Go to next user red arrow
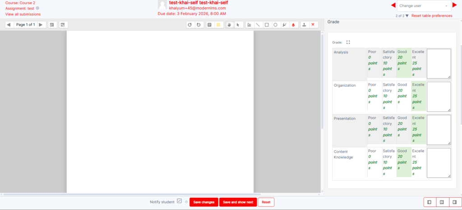The image size is (462, 210). (x=455, y=5)
